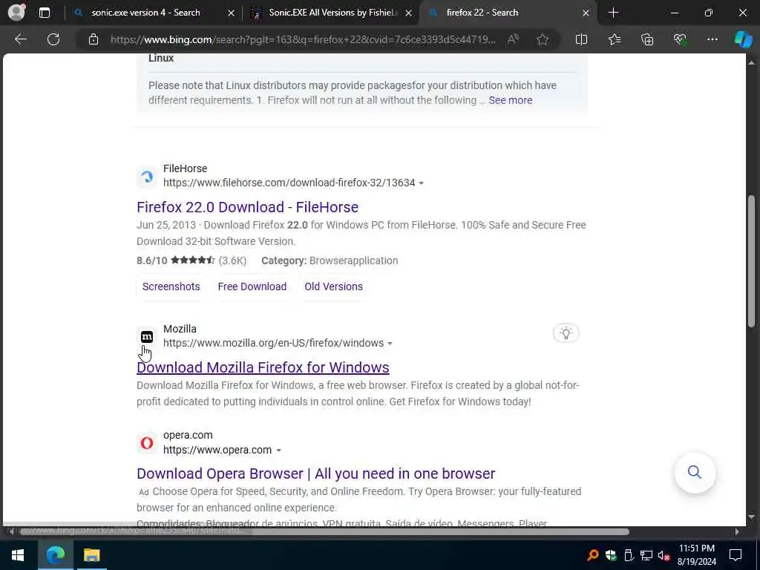
Task: Click the floating search magnifier button
Action: click(x=695, y=472)
